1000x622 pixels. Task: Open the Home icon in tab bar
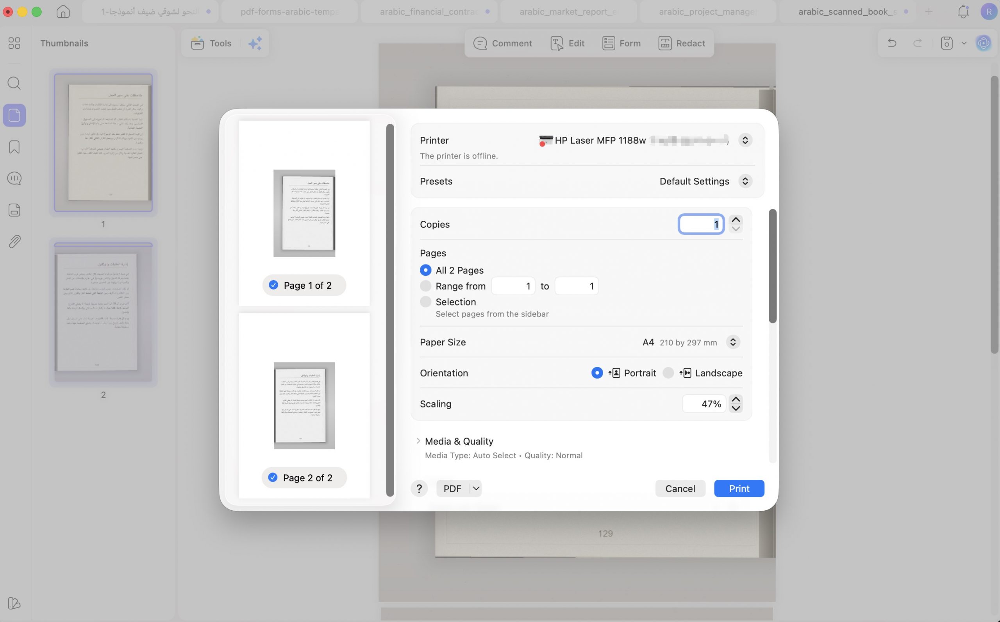(x=63, y=11)
